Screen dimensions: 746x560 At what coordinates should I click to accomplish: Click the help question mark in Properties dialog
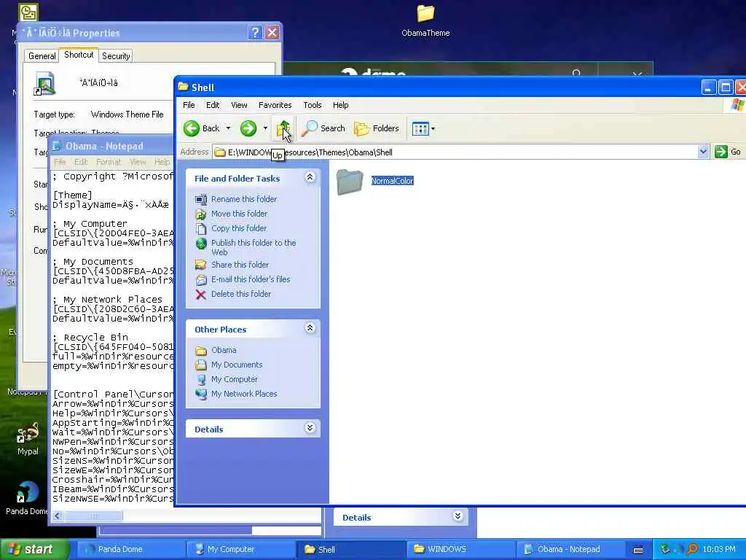[254, 32]
